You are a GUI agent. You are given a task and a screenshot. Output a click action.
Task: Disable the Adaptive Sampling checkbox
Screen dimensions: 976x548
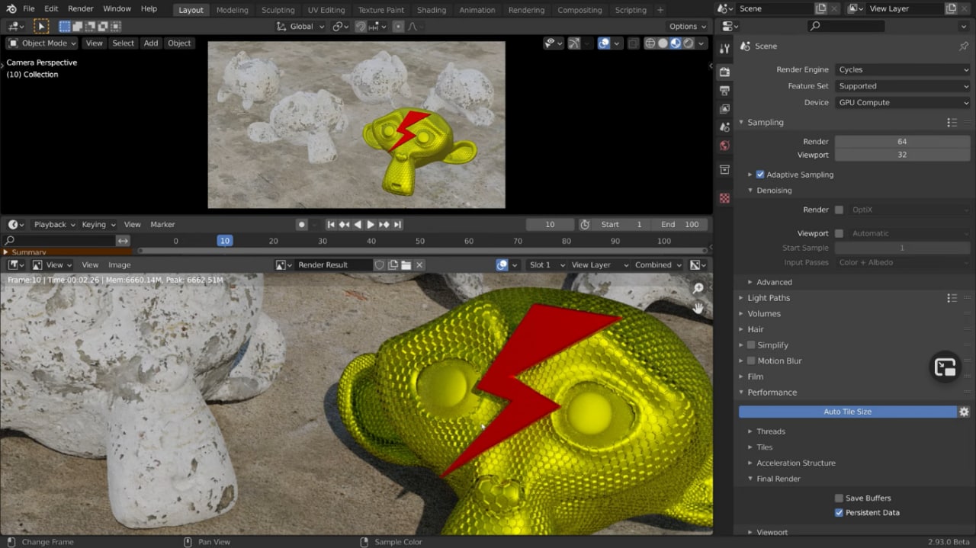click(x=760, y=175)
